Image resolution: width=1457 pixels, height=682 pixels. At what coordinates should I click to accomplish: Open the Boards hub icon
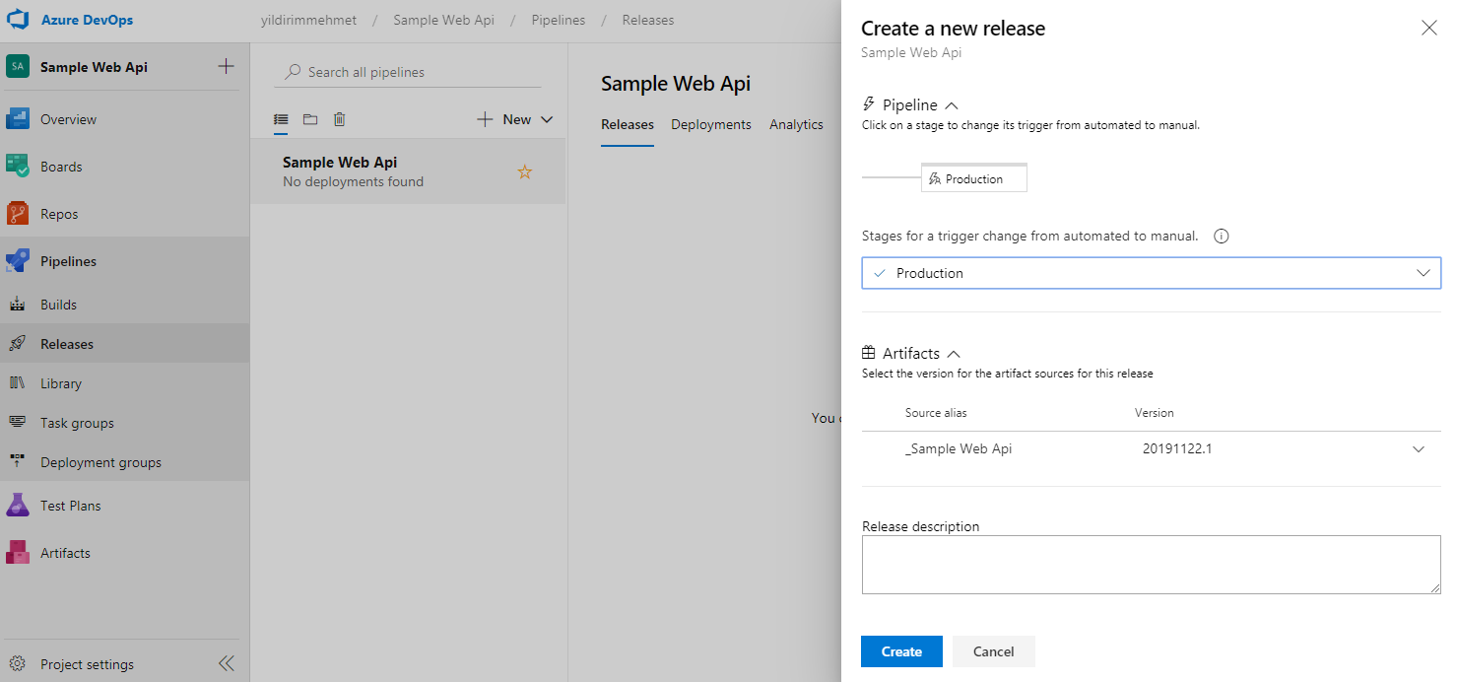(x=18, y=167)
